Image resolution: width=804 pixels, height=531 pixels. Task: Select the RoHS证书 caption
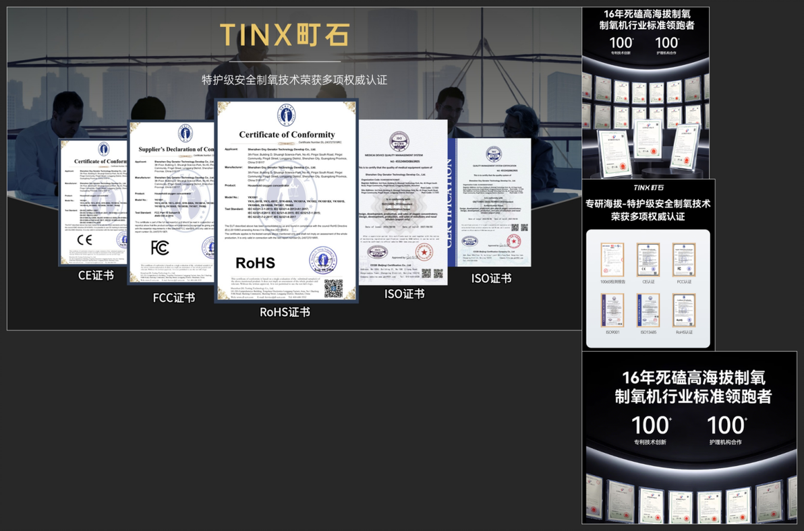click(x=285, y=313)
